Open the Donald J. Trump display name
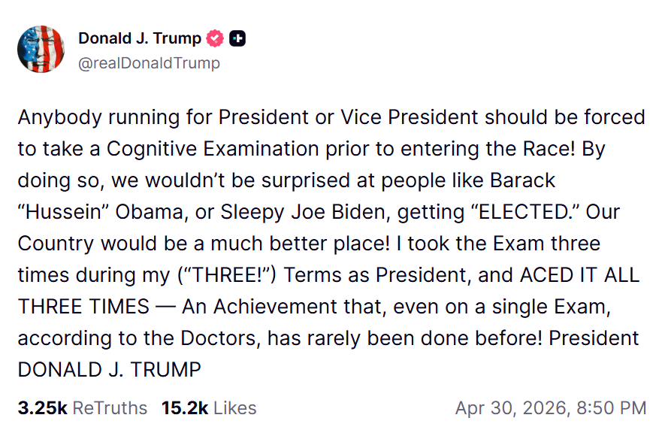This screenshot has width=665, height=433. pos(140,38)
